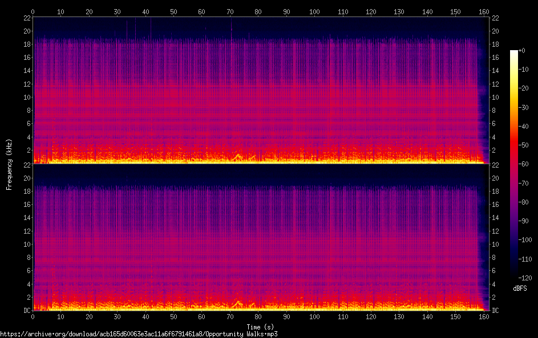
Task: Click the yellow chirp peak in upper channel
Action: (x=237, y=154)
